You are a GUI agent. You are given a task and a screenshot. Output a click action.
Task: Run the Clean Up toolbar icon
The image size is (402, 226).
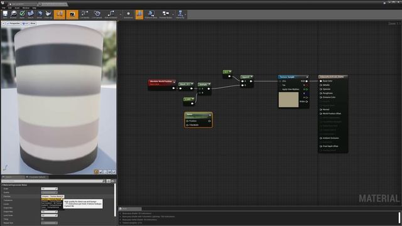tap(48, 14)
